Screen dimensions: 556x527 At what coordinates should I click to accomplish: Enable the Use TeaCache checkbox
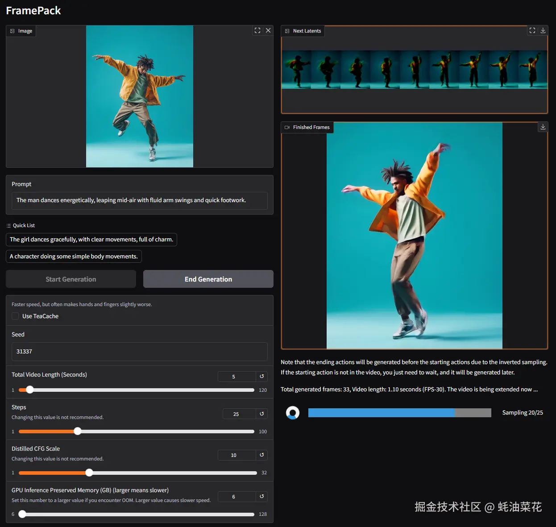pyautogui.click(x=15, y=316)
